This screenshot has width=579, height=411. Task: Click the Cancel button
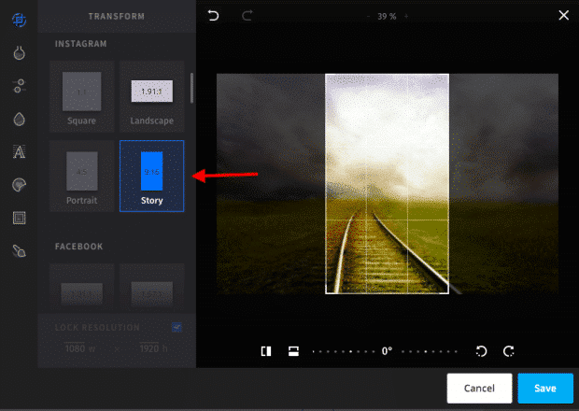(x=479, y=388)
